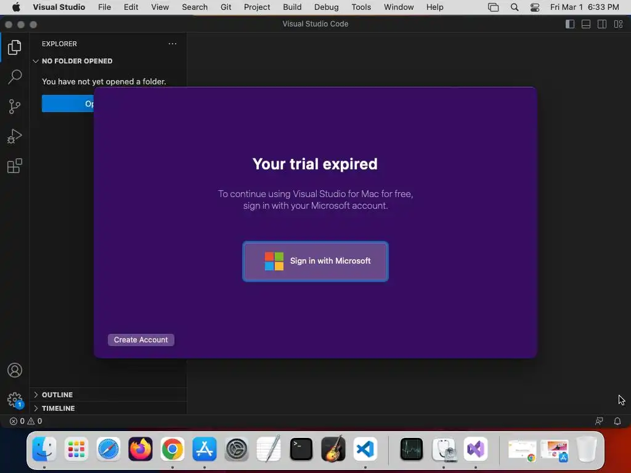Launch Google Chrome from the Dock

tap(173, 449)
